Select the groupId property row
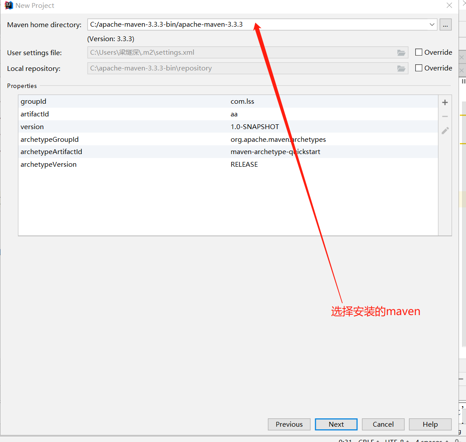Screen dimensions: 466x442 (228, 102)
